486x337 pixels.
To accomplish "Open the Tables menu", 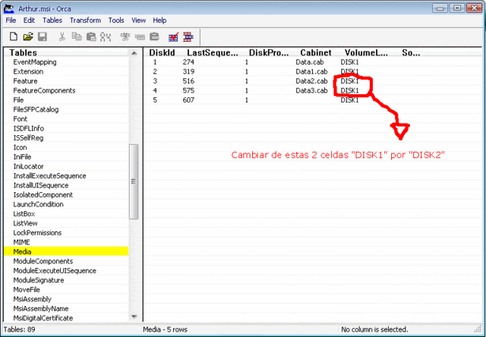I will click(52, 20).
